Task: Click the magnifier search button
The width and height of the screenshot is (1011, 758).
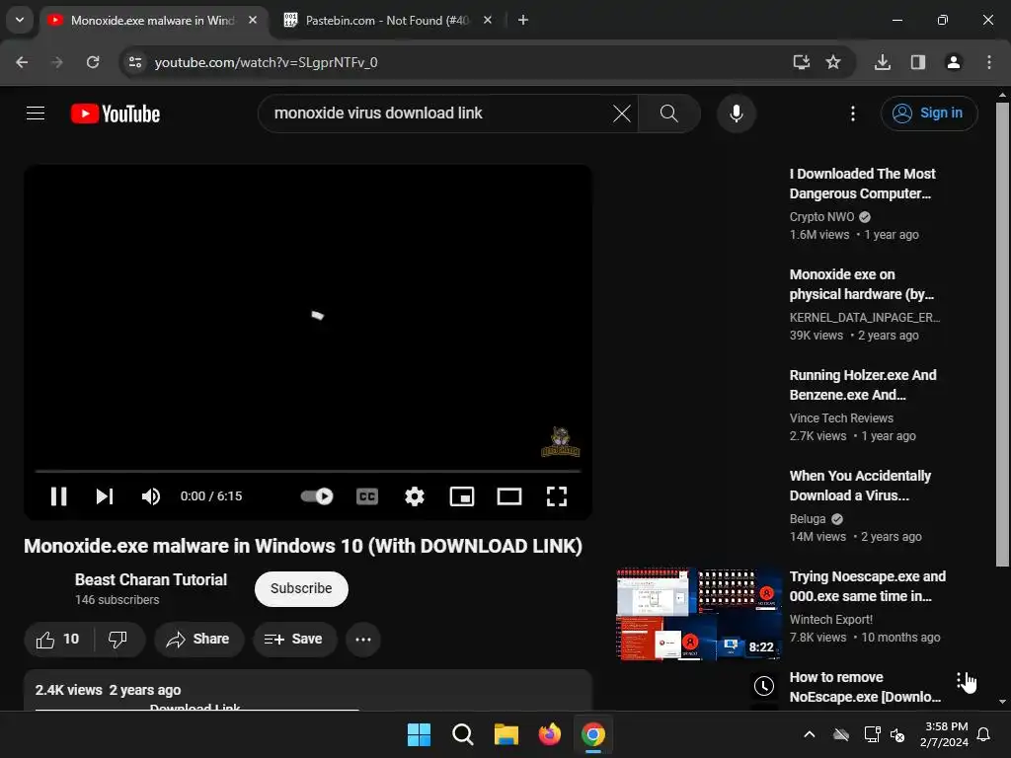Action: coord(669,114)
